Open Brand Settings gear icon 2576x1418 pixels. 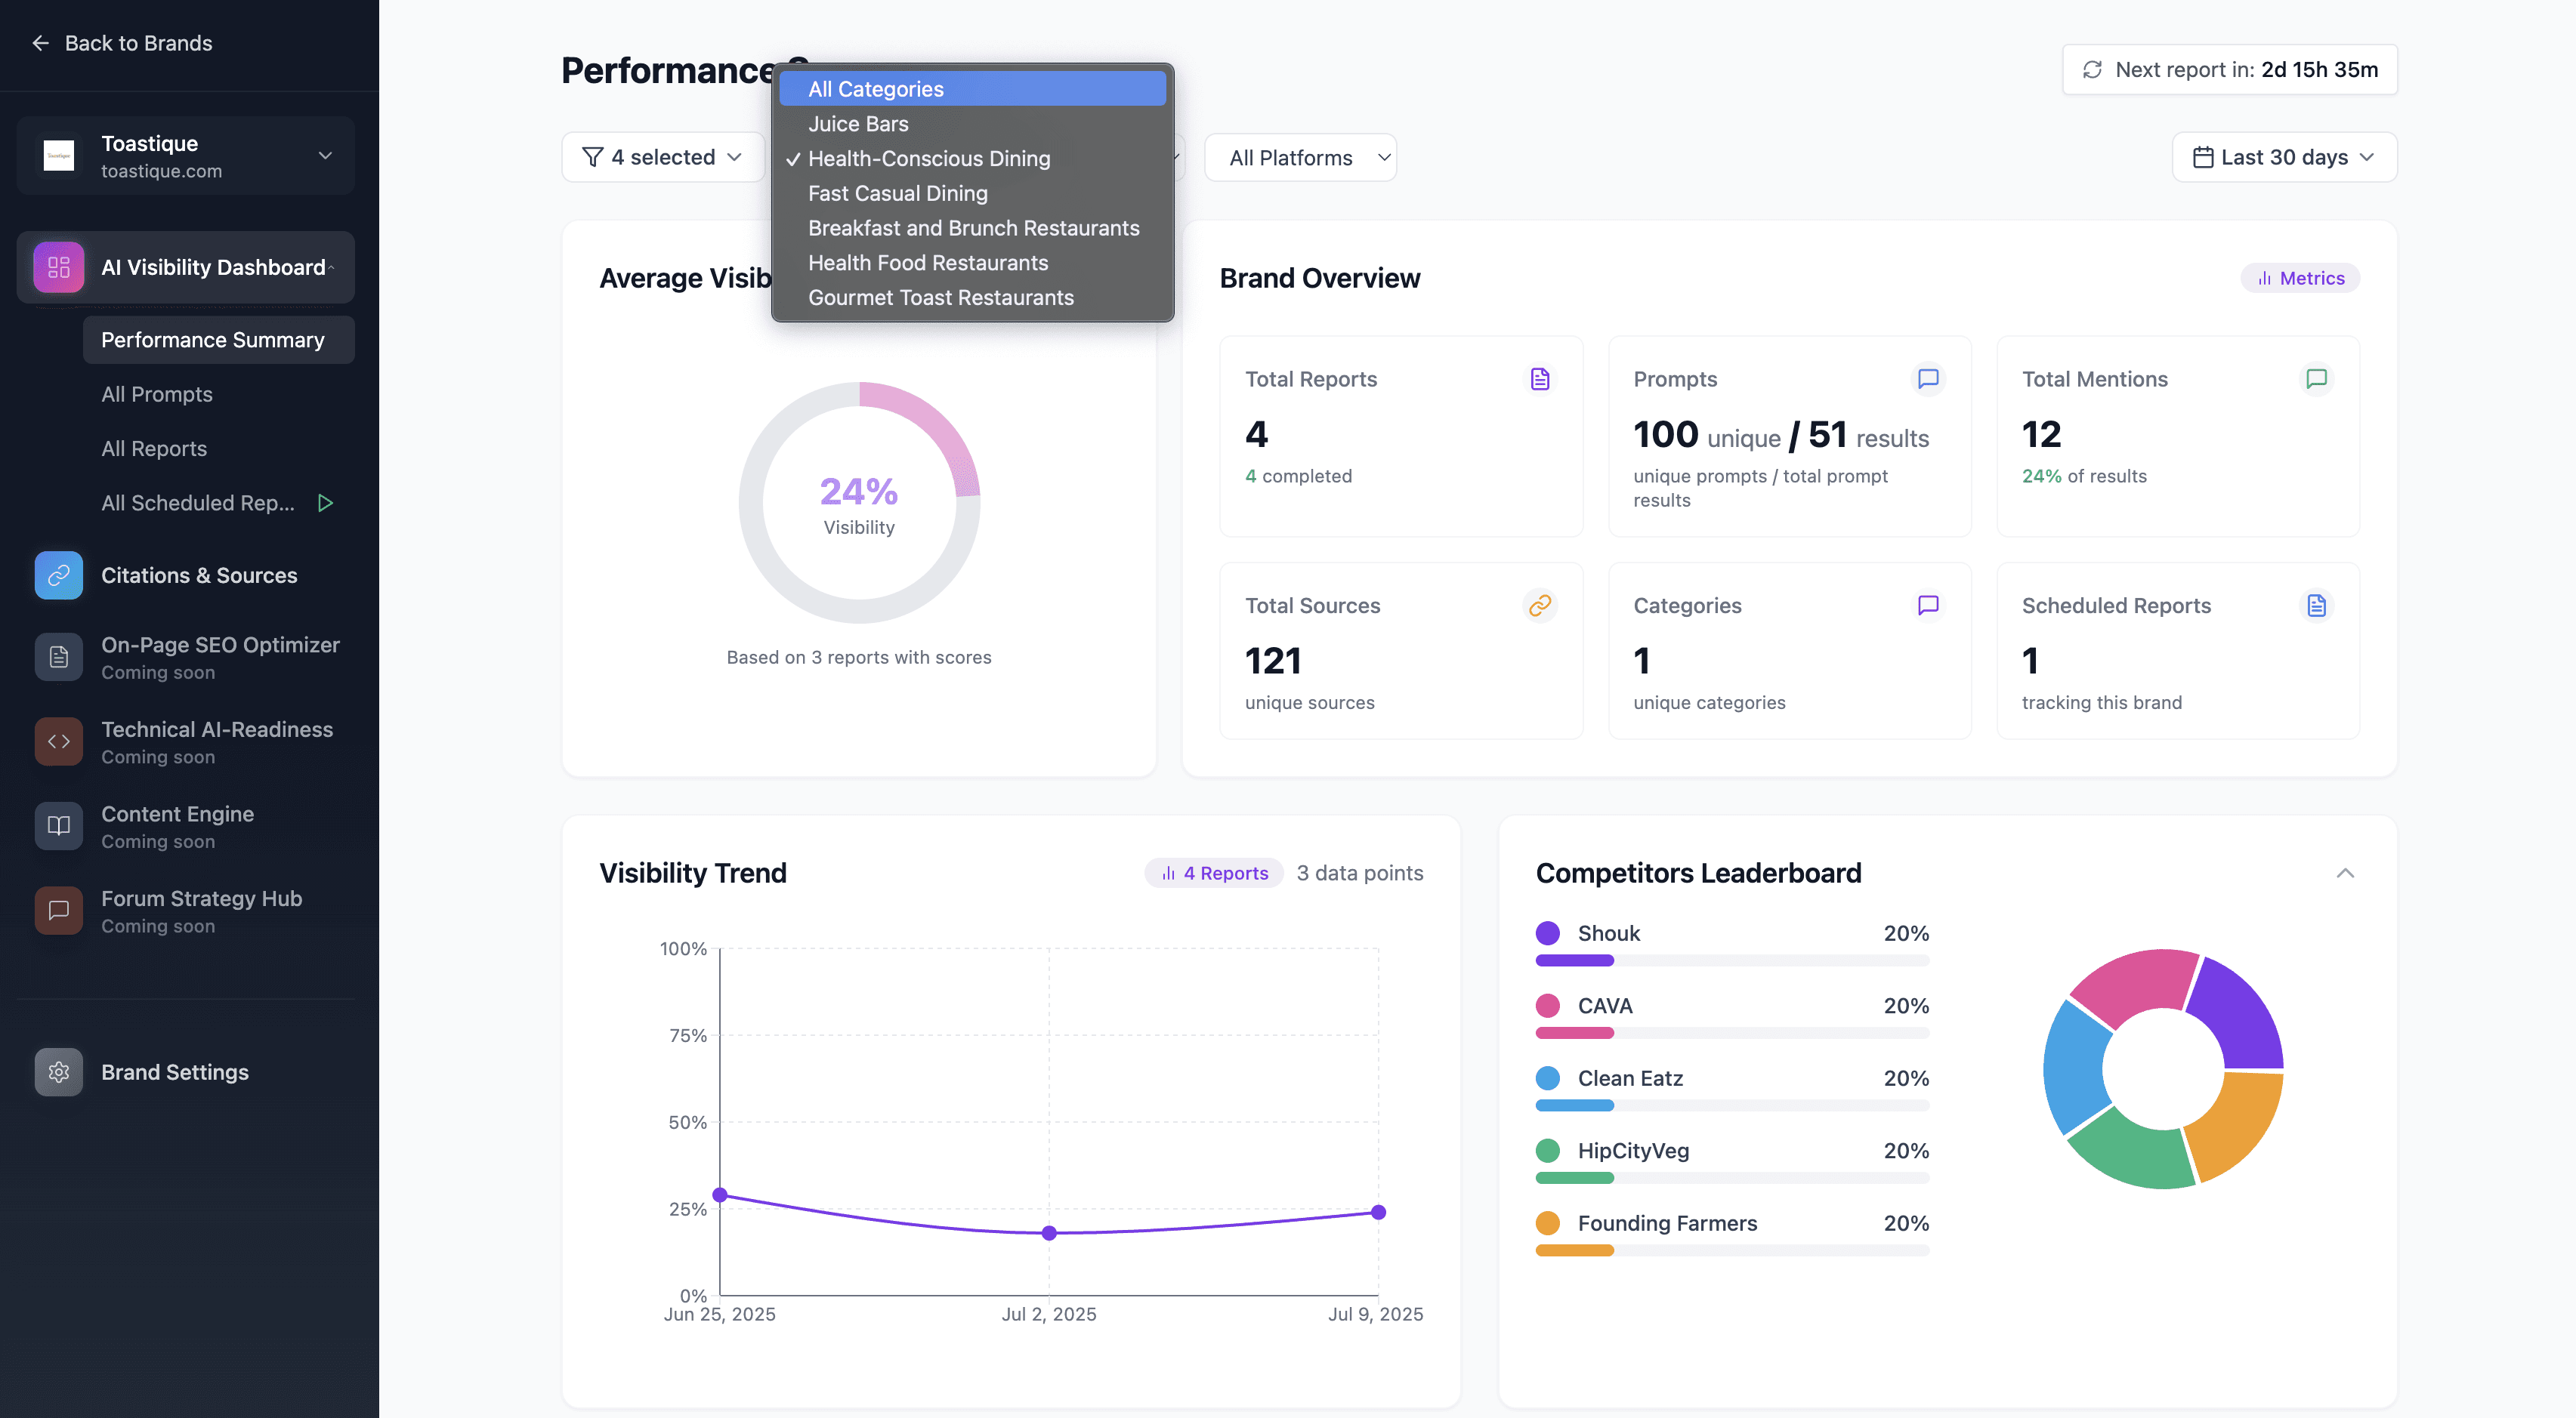coord(58,1072)
